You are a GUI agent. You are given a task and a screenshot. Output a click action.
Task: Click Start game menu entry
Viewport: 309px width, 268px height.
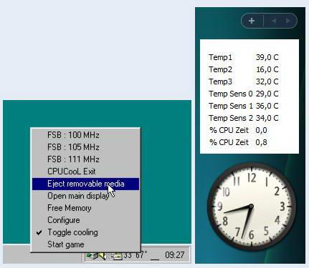pos(85,244)
